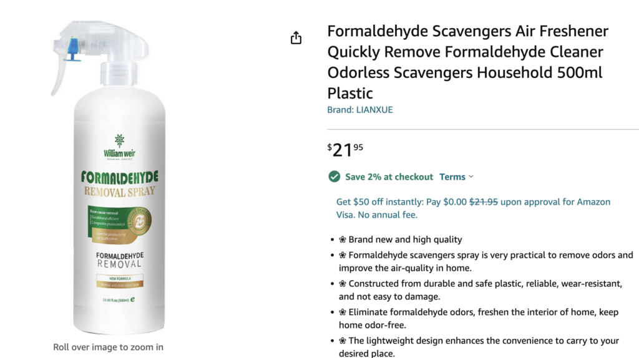
Task: Click the green checkmark coupon icon
Action: click(334, 177)
